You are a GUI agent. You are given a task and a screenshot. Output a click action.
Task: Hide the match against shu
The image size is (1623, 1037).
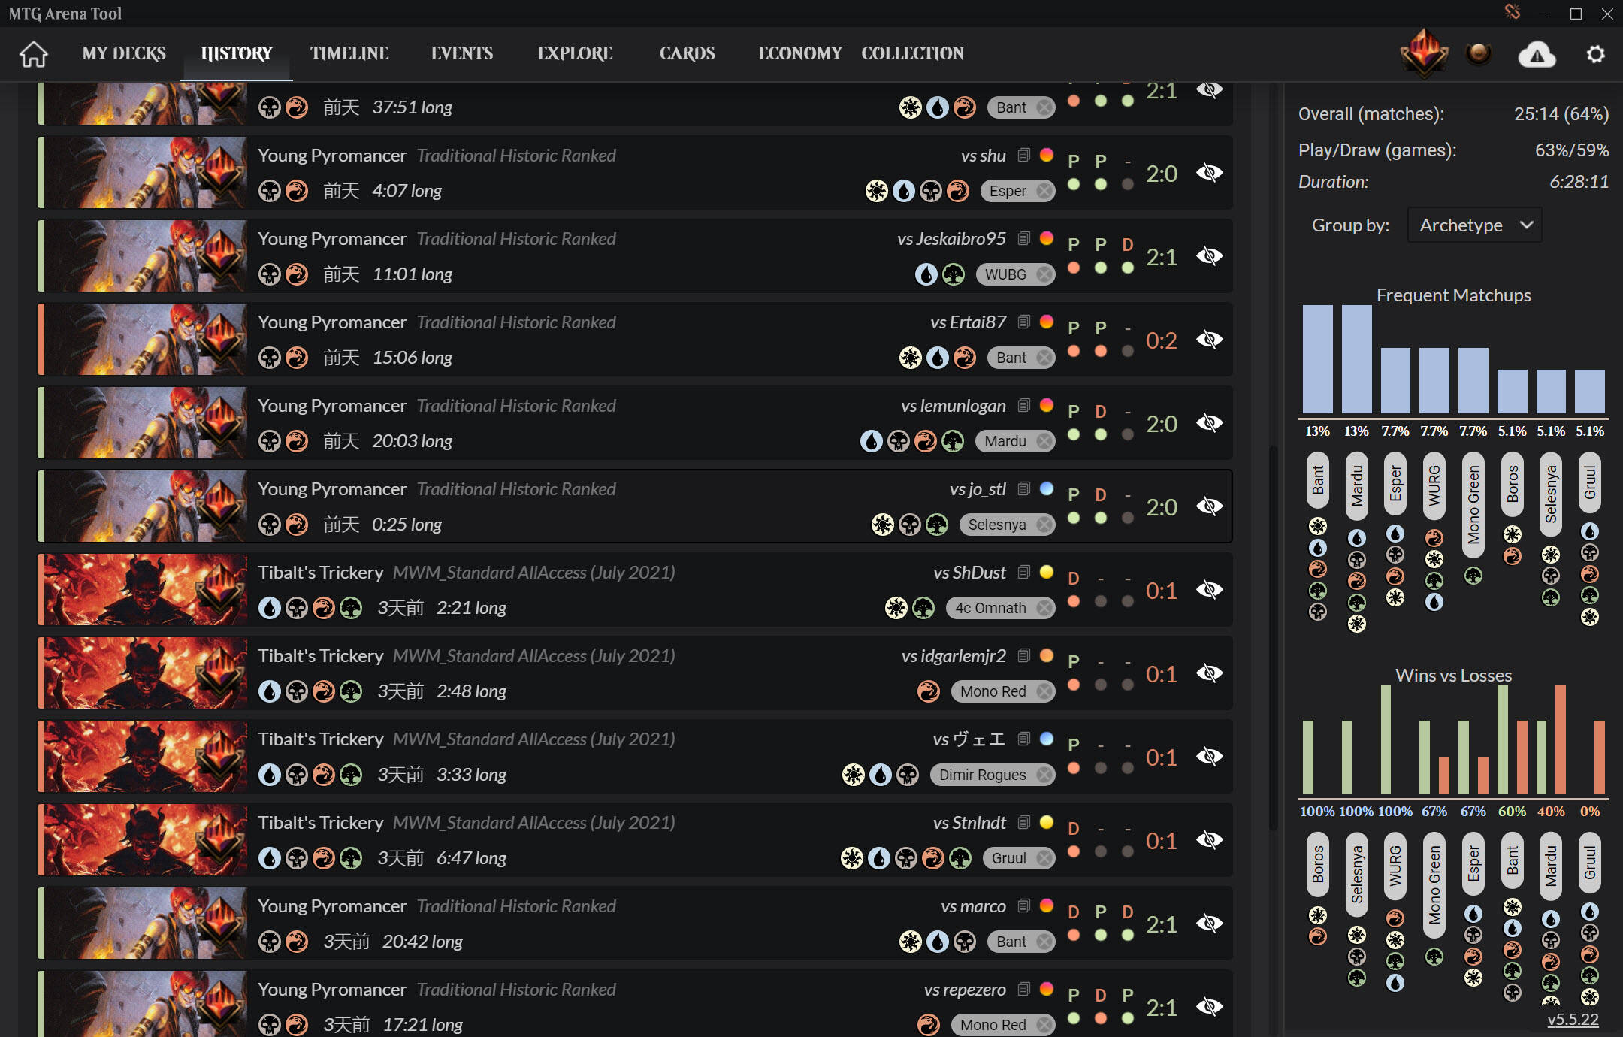pyautogui.click(x=1209, y=173)
